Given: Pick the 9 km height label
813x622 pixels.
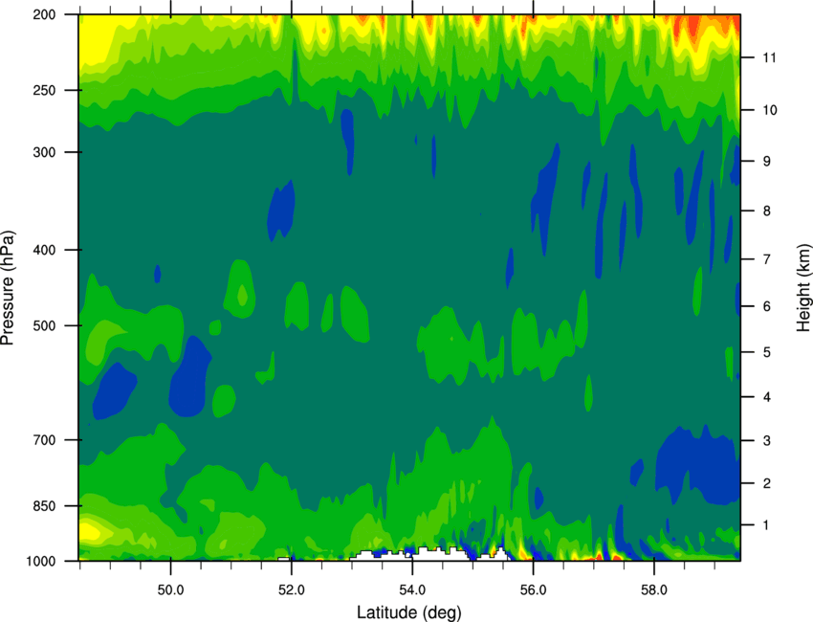Looking at the screenshot, I should pyautogui.click(x=766, y=162).
